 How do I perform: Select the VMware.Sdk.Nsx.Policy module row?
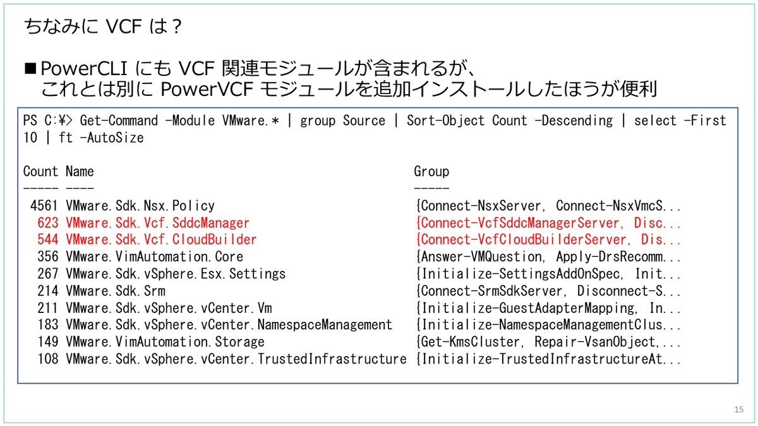click(142, 205)
